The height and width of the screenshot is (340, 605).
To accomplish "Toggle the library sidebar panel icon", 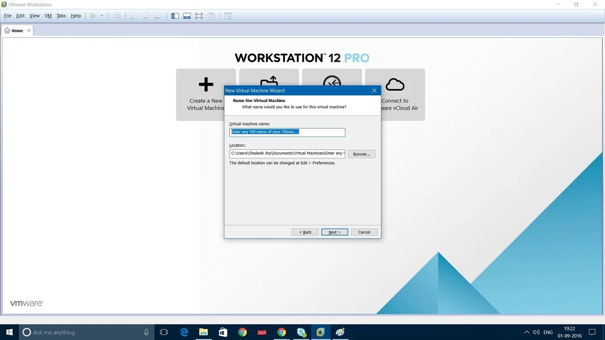I will 175,16.
